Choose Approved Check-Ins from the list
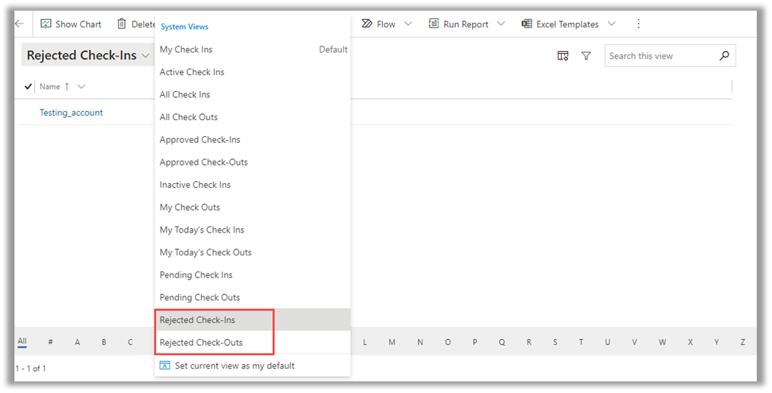Viewport: 772px width, 393px height. coord(199,140)
